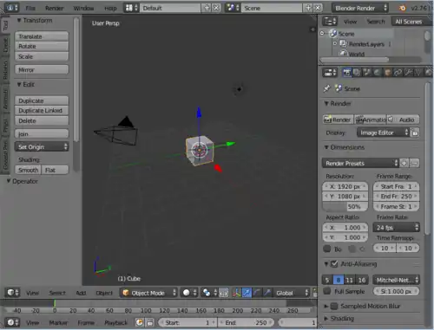Click the 50% resolution percentage slider

click(x=345, y=206)
